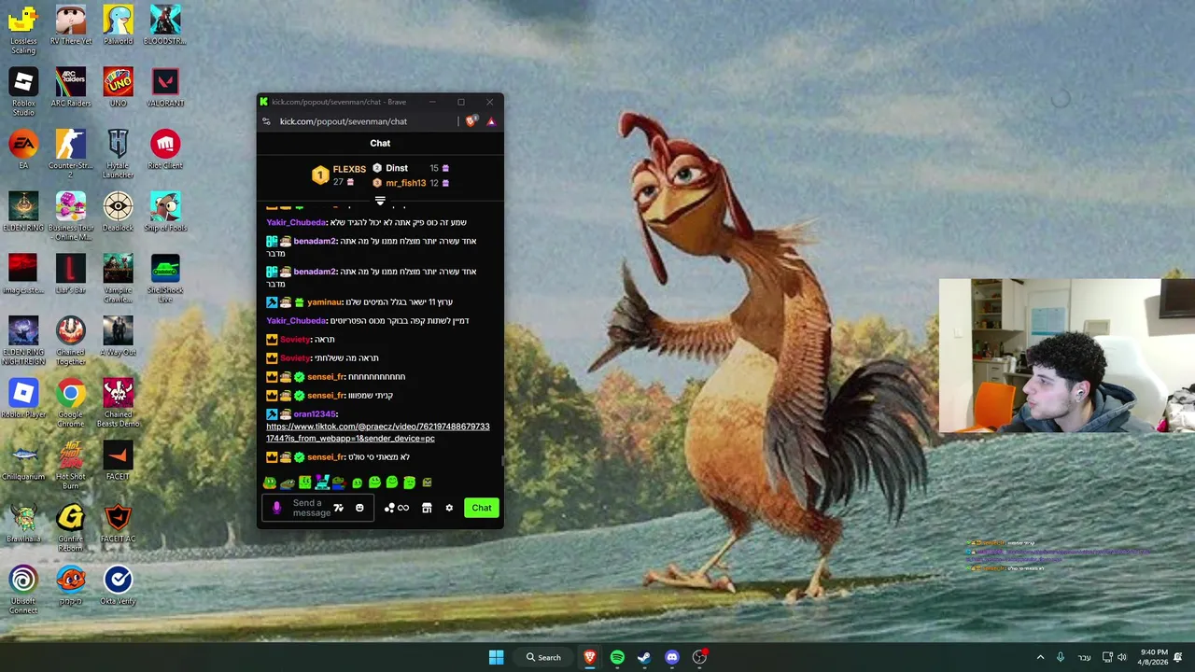
Task: Select the Chained Together desktop icon
Action: (x=71, y=341)
